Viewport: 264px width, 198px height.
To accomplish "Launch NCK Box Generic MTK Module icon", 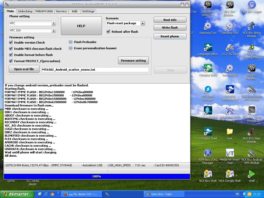I will pos(252,93).
